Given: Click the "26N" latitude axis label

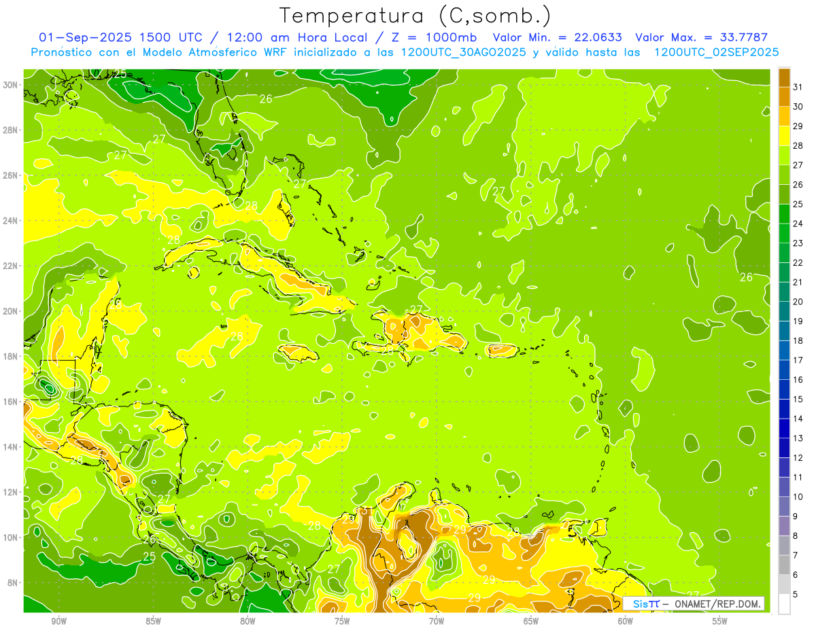Looking at the screenshot, I should coord(11,175).
